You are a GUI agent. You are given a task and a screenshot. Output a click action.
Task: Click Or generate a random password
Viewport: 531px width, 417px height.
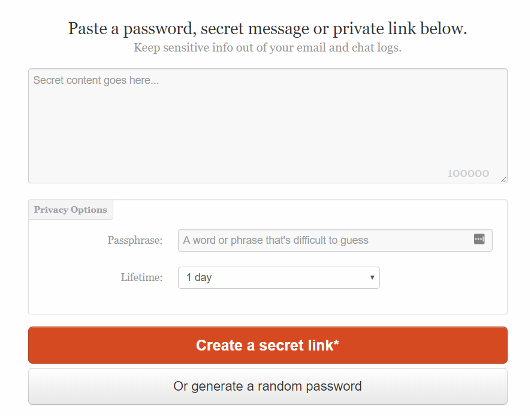267,386
